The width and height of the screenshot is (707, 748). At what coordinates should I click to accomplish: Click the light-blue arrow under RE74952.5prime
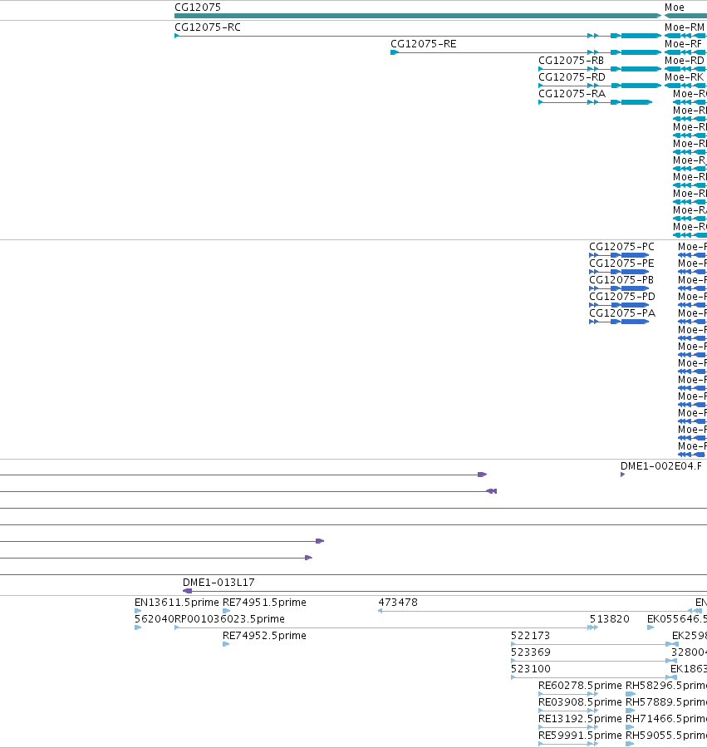(227, 644)
